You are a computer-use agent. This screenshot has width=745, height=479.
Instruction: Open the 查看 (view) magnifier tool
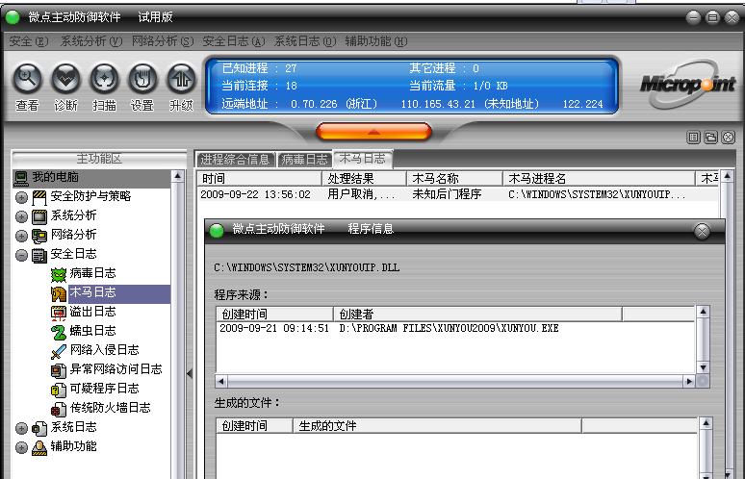pyautogui.click(x=27, y=79)
